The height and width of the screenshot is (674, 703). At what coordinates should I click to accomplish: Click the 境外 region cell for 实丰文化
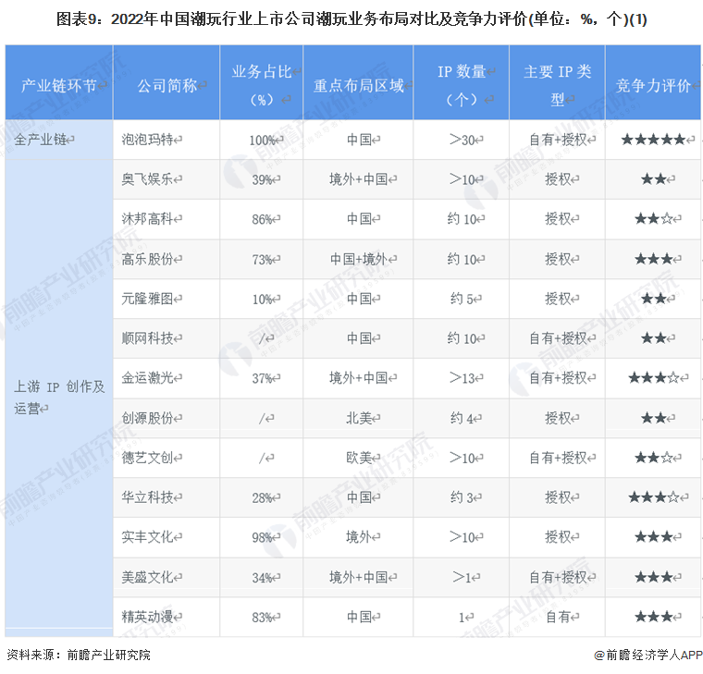point(358,537)
